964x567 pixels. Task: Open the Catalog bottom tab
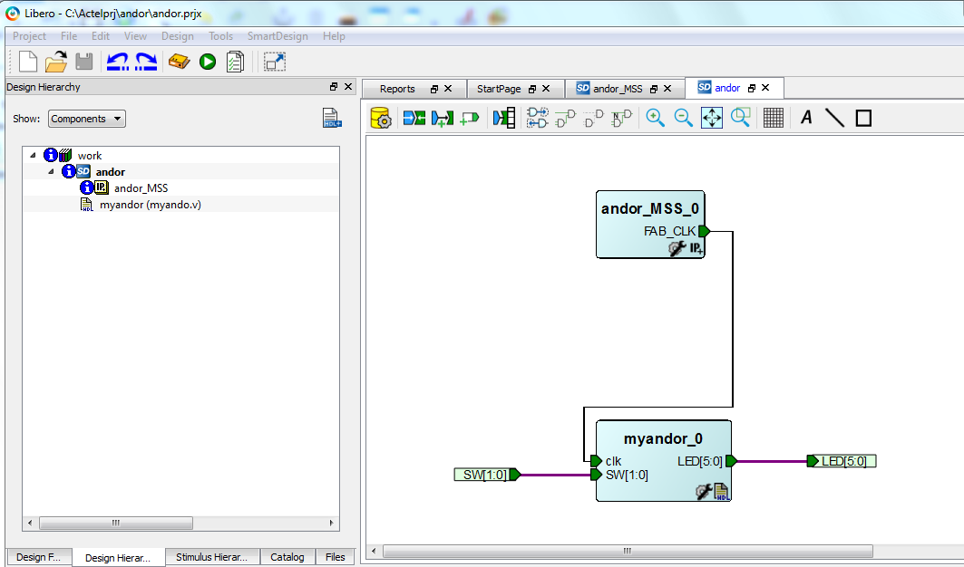[x=287, y=557]
